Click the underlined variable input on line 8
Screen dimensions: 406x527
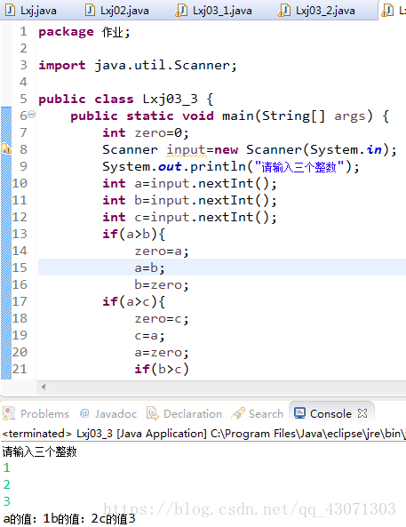coord(187,150)
